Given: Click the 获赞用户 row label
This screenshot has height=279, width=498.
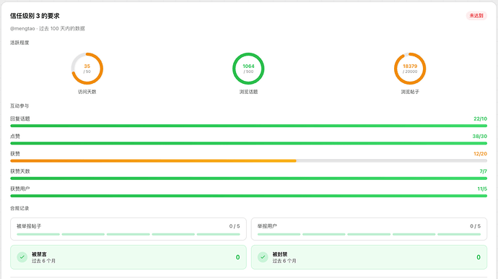Looking at the screenshot, I should coord(20,189).
